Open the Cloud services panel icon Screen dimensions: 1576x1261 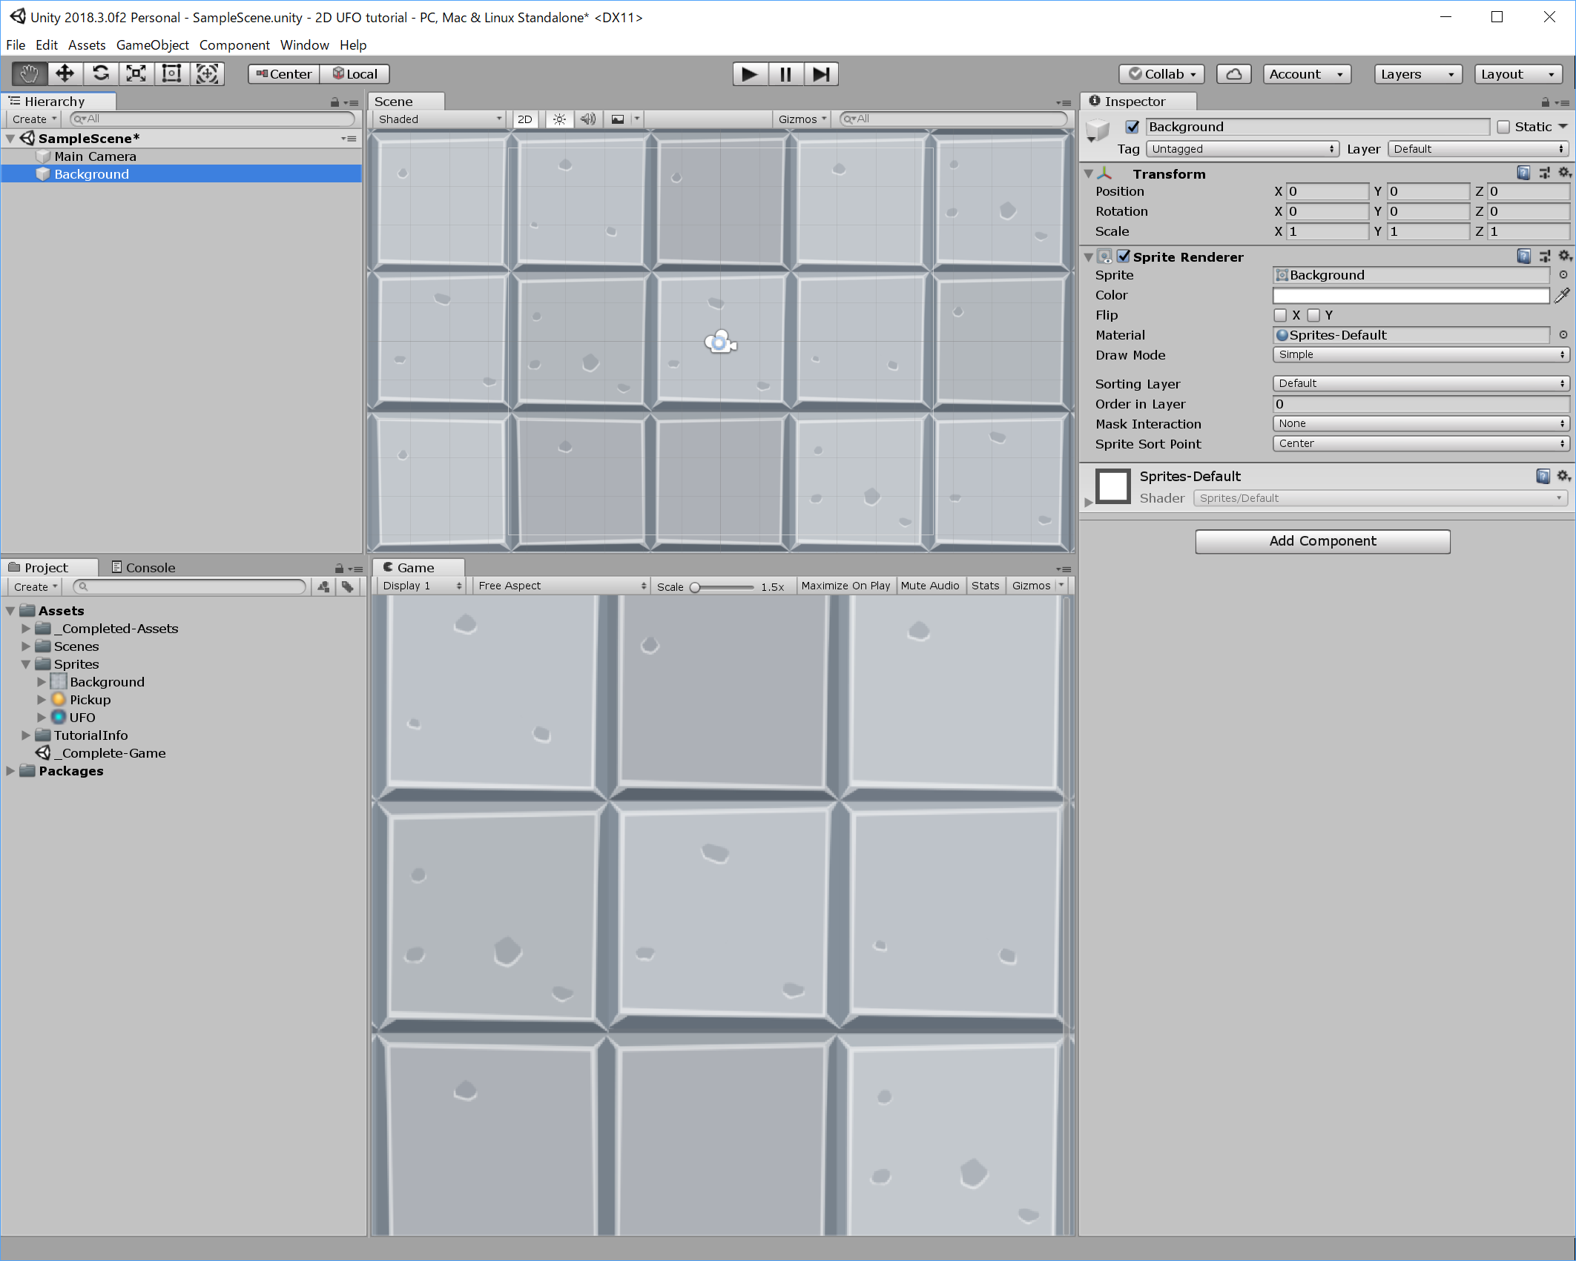1234,74
